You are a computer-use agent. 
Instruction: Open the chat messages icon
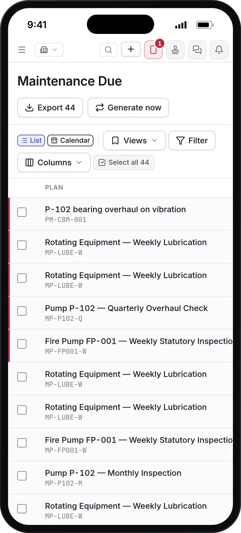pyautogui.click(x=197, y=50)
